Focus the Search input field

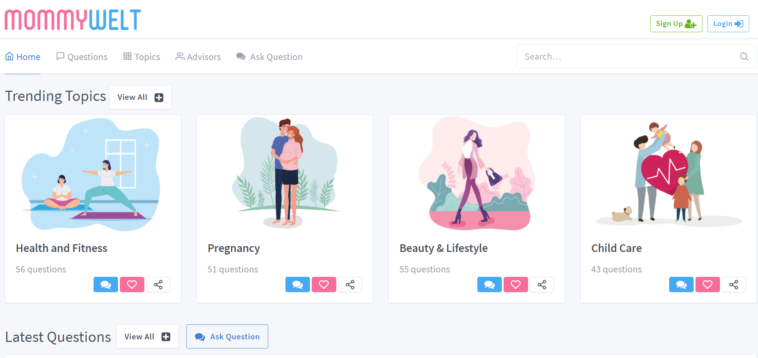(x=629, y=56)
